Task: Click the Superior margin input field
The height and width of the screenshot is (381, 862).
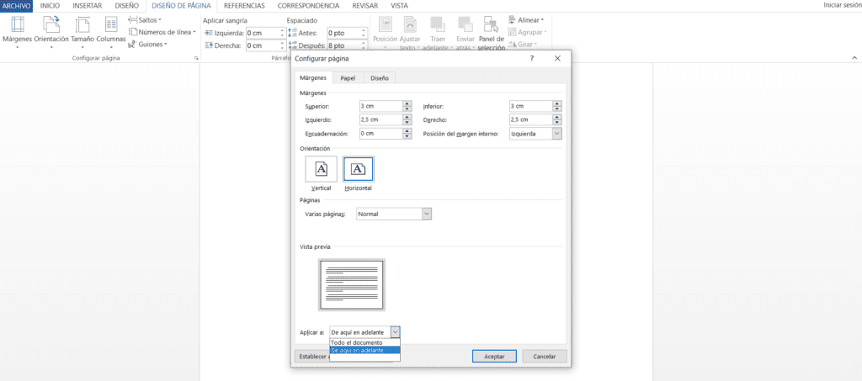Action: tap(379, 107)
